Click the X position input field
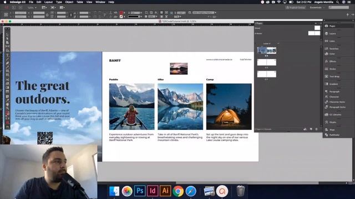The height and width of the screenshot is (199, 355). 21,13
